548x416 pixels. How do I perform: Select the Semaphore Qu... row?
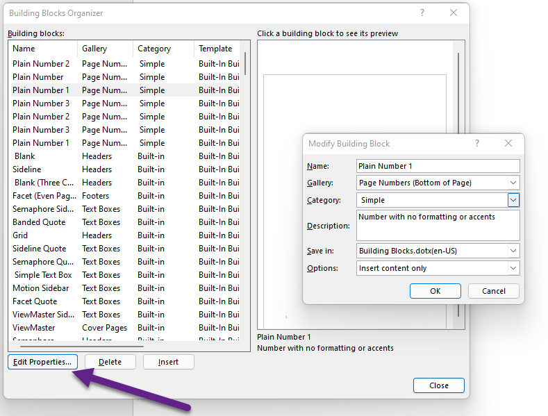point(126,262)
